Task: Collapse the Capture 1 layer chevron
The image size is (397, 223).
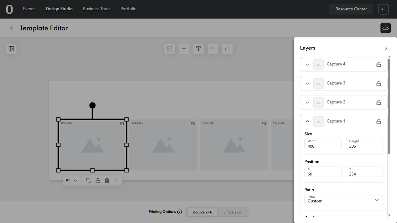Action: coord(307,121)
